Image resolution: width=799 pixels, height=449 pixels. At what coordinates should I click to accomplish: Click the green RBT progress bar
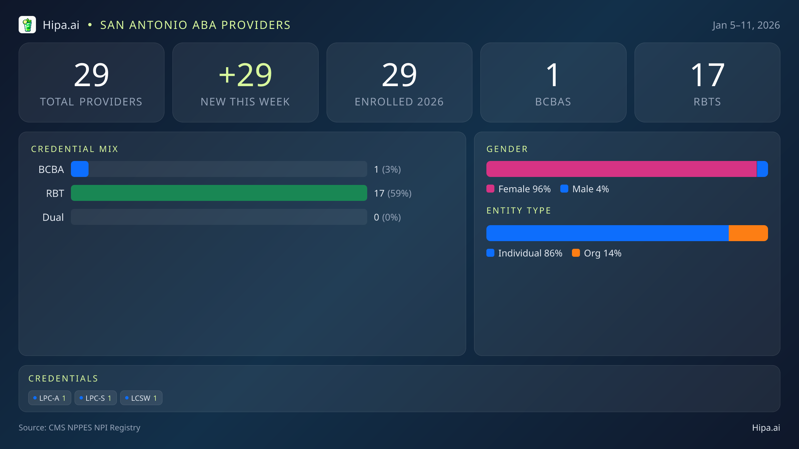(x=219, y=193)
